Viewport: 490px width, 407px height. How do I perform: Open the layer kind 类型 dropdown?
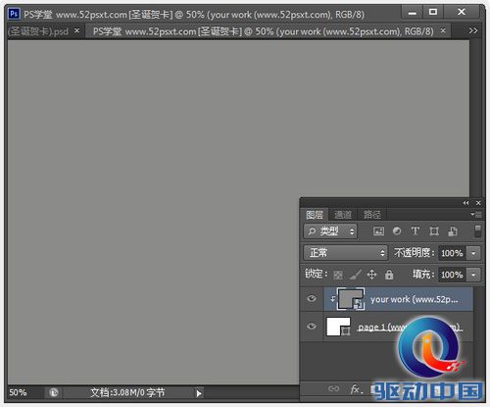330,231
